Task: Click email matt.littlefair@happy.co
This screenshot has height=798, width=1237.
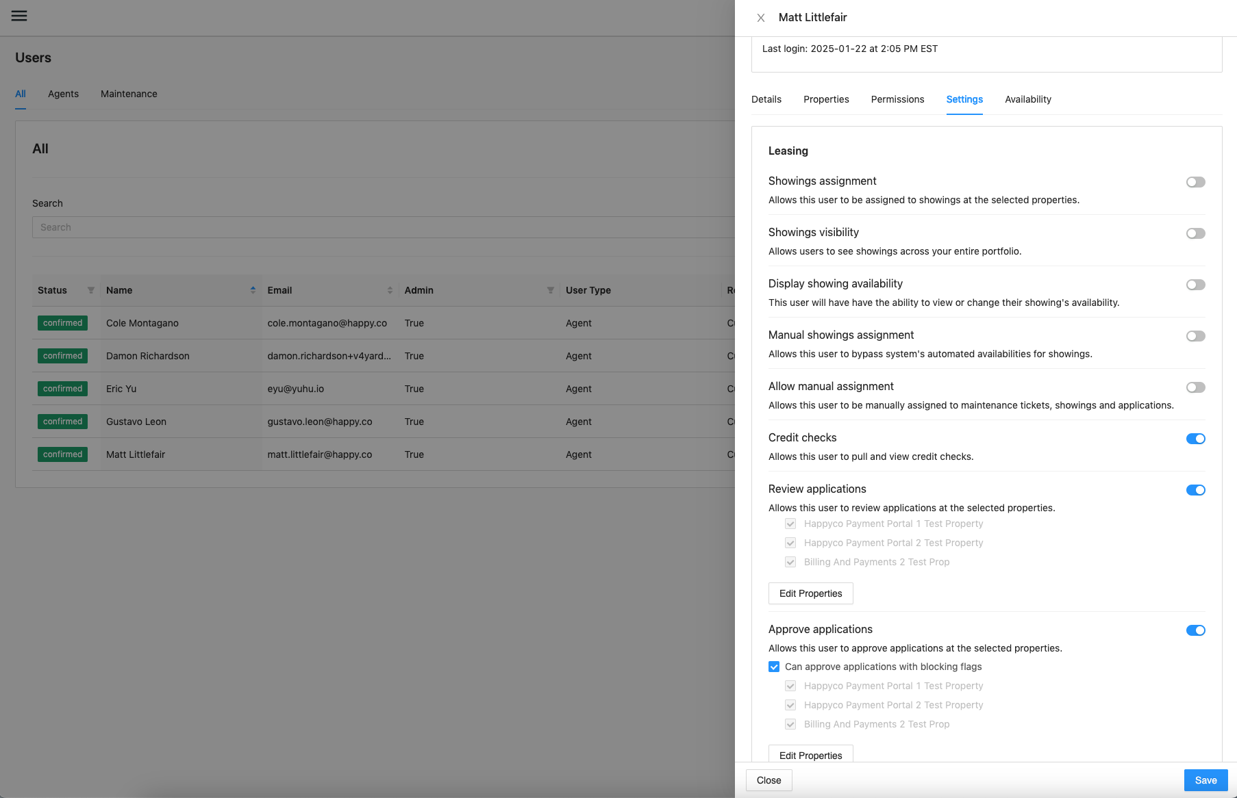Action: (x=320, y=454)
